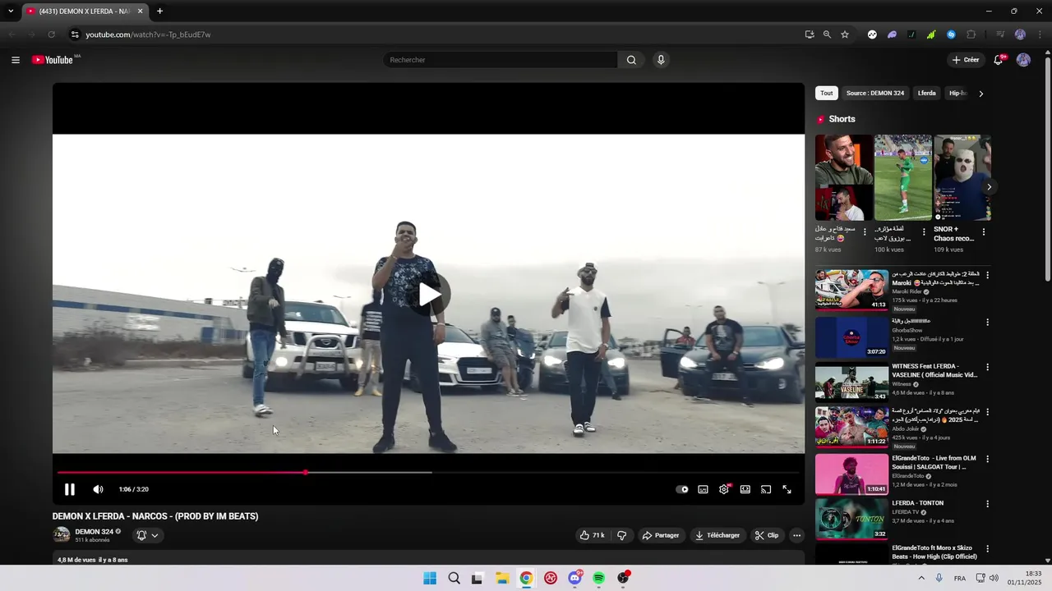Select the Tout filter chip
The height and width of the screenshot is (591, 1052).
(x=827, y=93)
